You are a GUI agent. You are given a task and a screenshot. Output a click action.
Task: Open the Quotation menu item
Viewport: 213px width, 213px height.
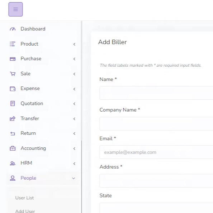[42, 104]
